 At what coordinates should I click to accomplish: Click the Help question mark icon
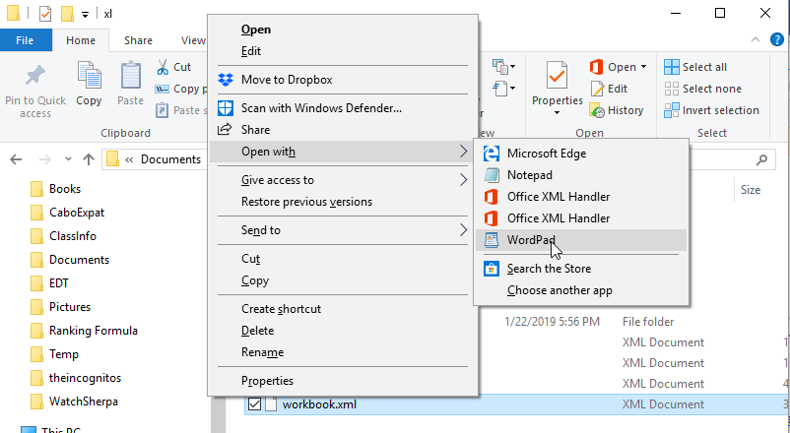point(777,40)
